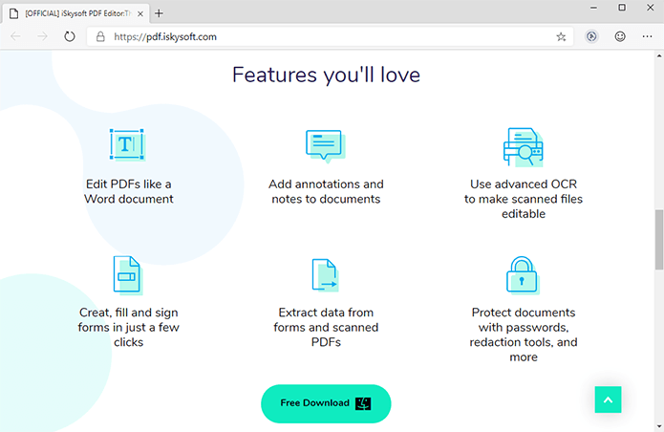664x432 pixels.
Task: Click the Free Download button
Action: click(326, 403)
